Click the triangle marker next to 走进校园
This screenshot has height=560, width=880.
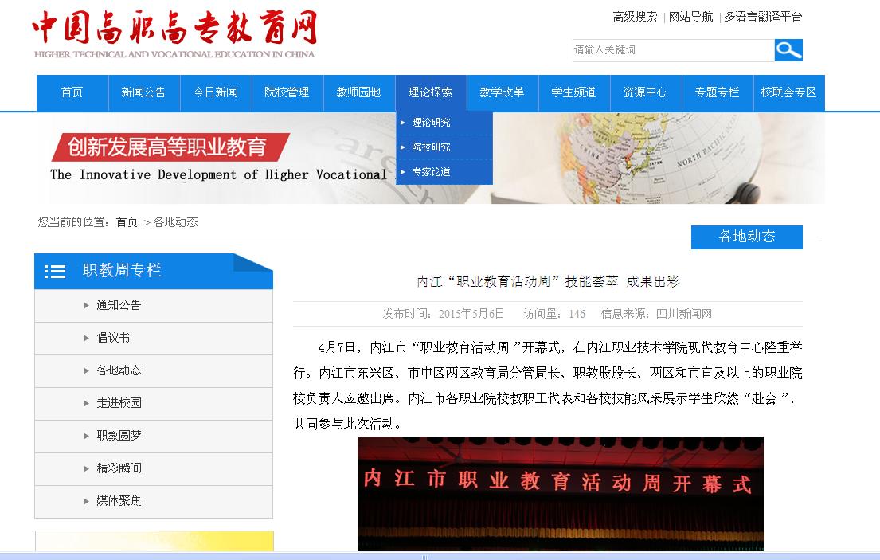tap(86, 403)
